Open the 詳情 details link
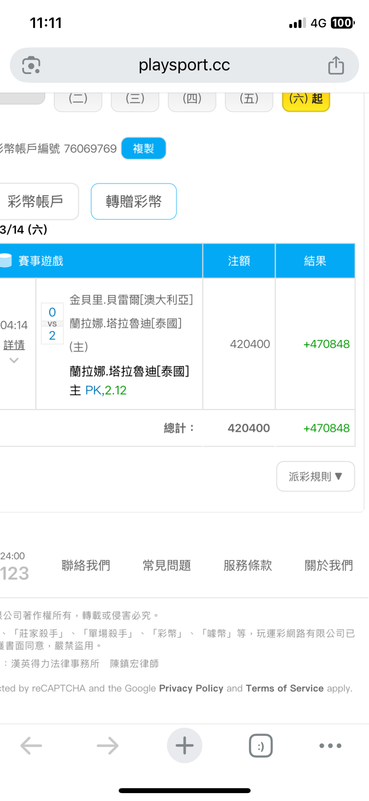This screenshot has width=369, height=801. coord(14,345)
